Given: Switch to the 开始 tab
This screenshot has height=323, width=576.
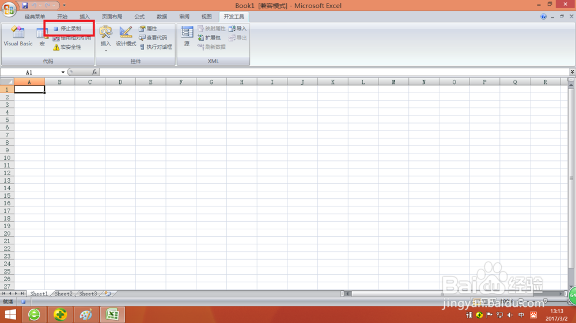Looking at the screenshot, I should (62, 17).
